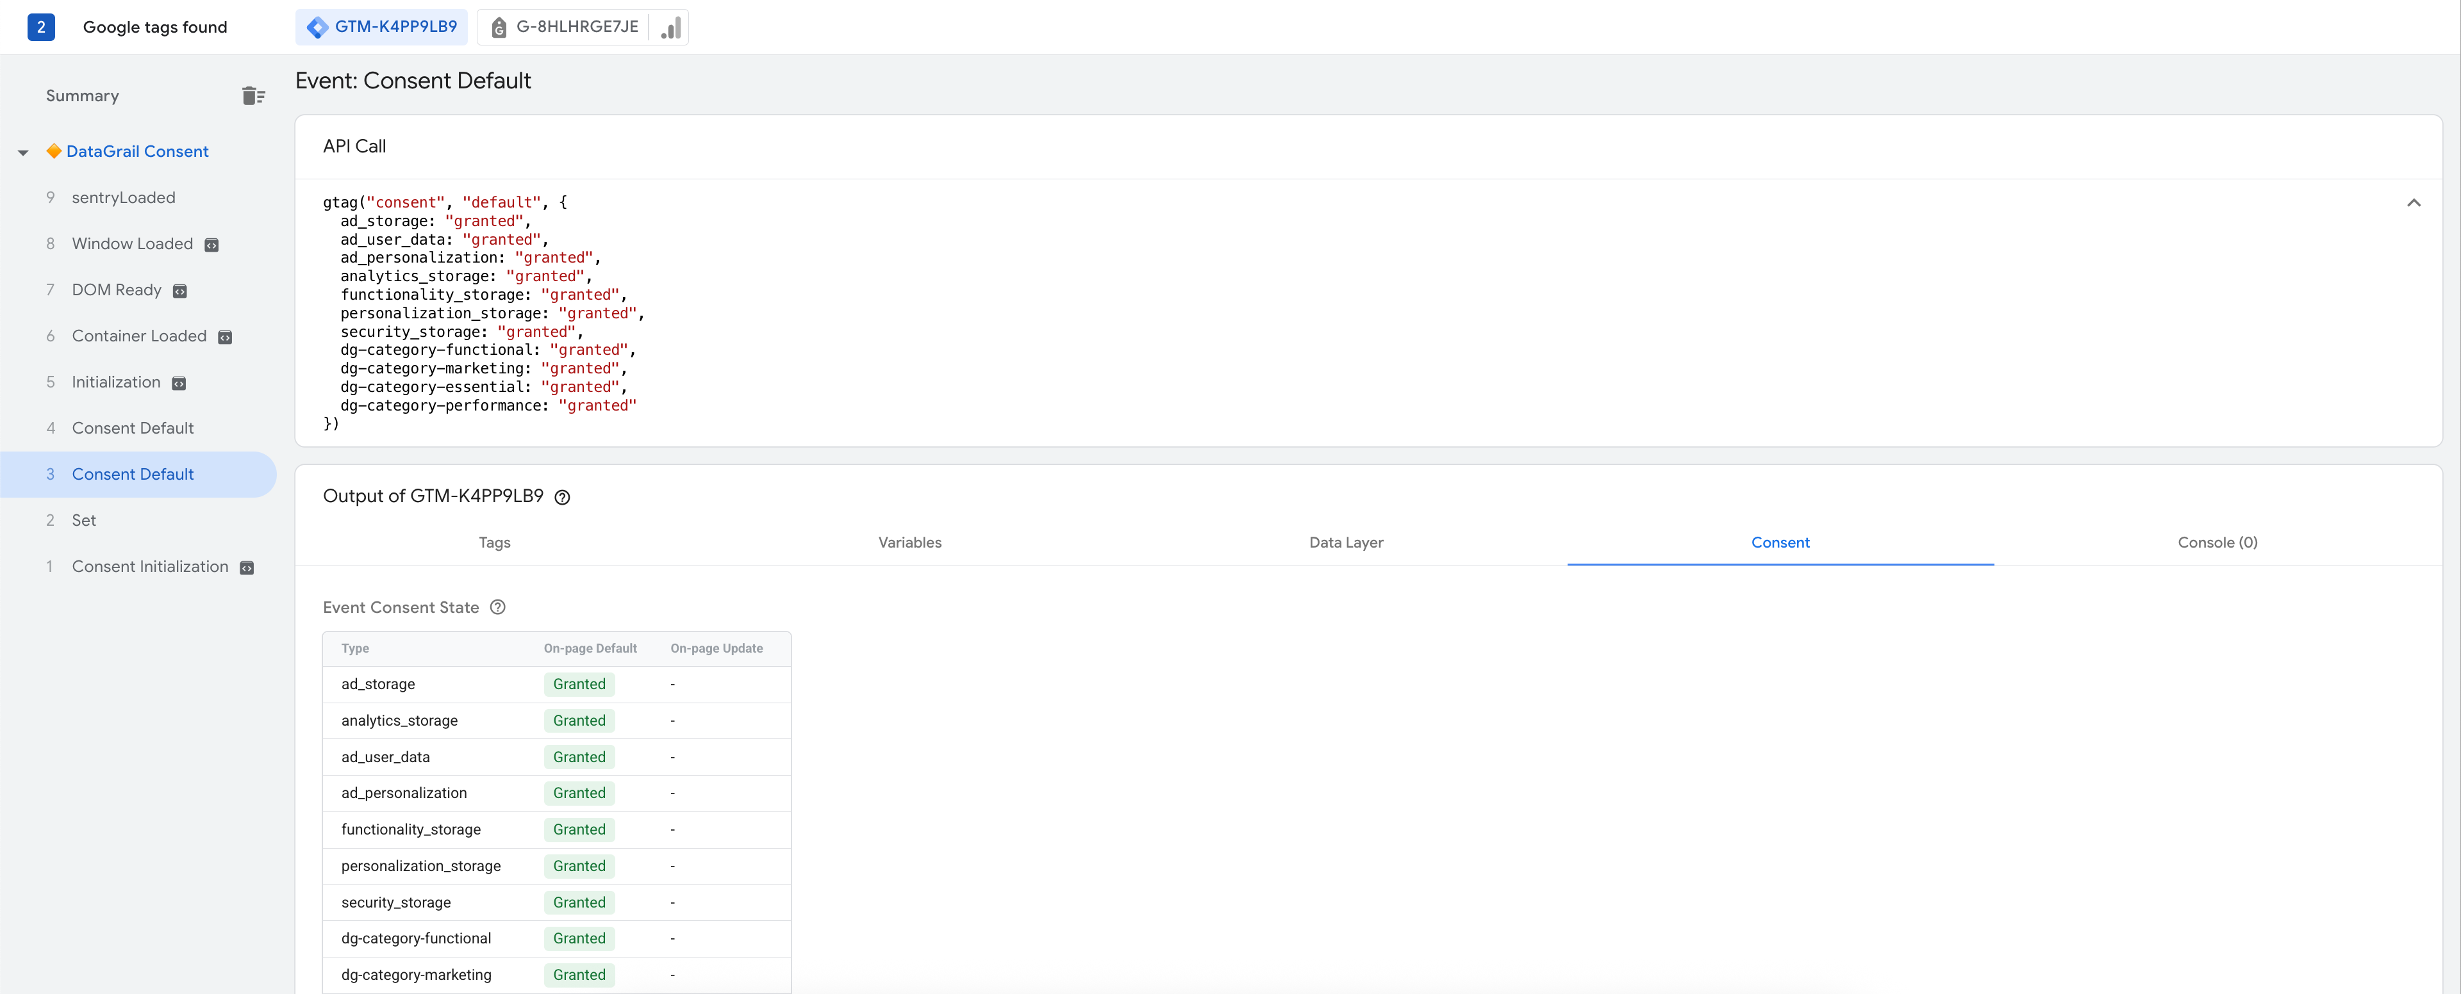Switch to the Variables tab
This screenshot has width=2461, height=994.
tap(909, 542)
